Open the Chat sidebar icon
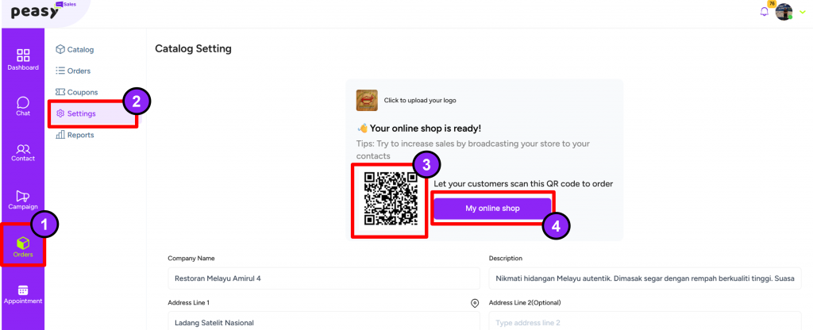Image resolution: width=813 pixels, height=330 pixels. coord(23,106)
